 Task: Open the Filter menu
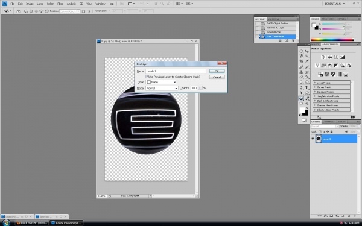[60, 4]
